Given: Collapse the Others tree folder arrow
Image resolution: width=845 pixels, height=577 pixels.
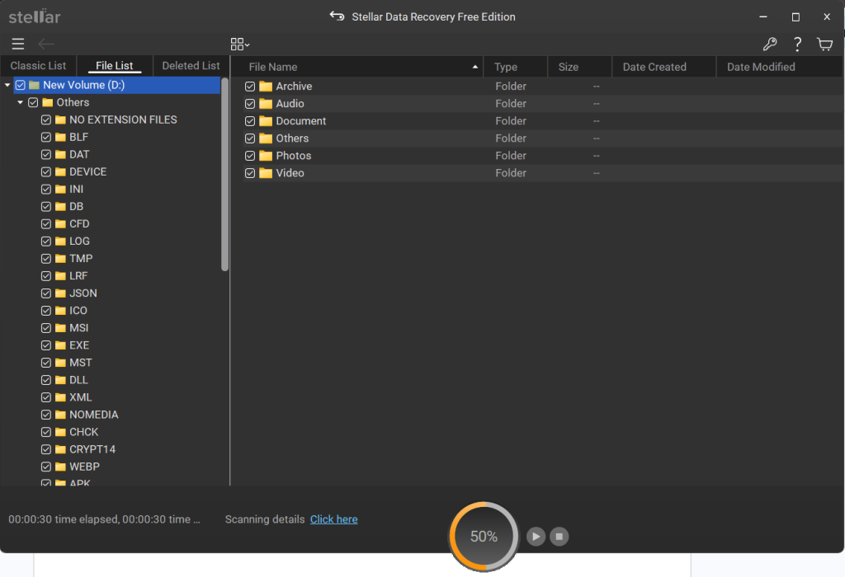Looking at the screenshot, I should (21, 102).
